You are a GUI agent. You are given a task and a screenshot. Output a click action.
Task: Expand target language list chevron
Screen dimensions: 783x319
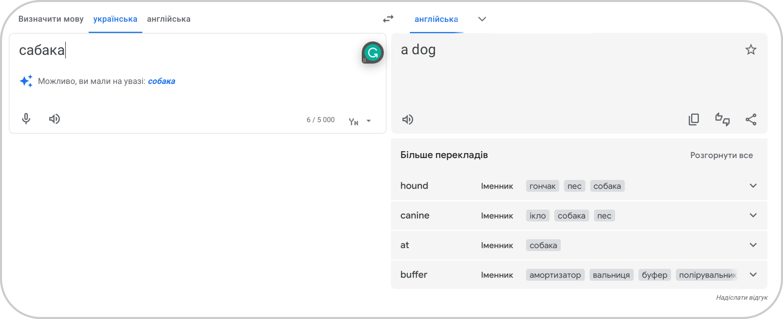(482, 19)
